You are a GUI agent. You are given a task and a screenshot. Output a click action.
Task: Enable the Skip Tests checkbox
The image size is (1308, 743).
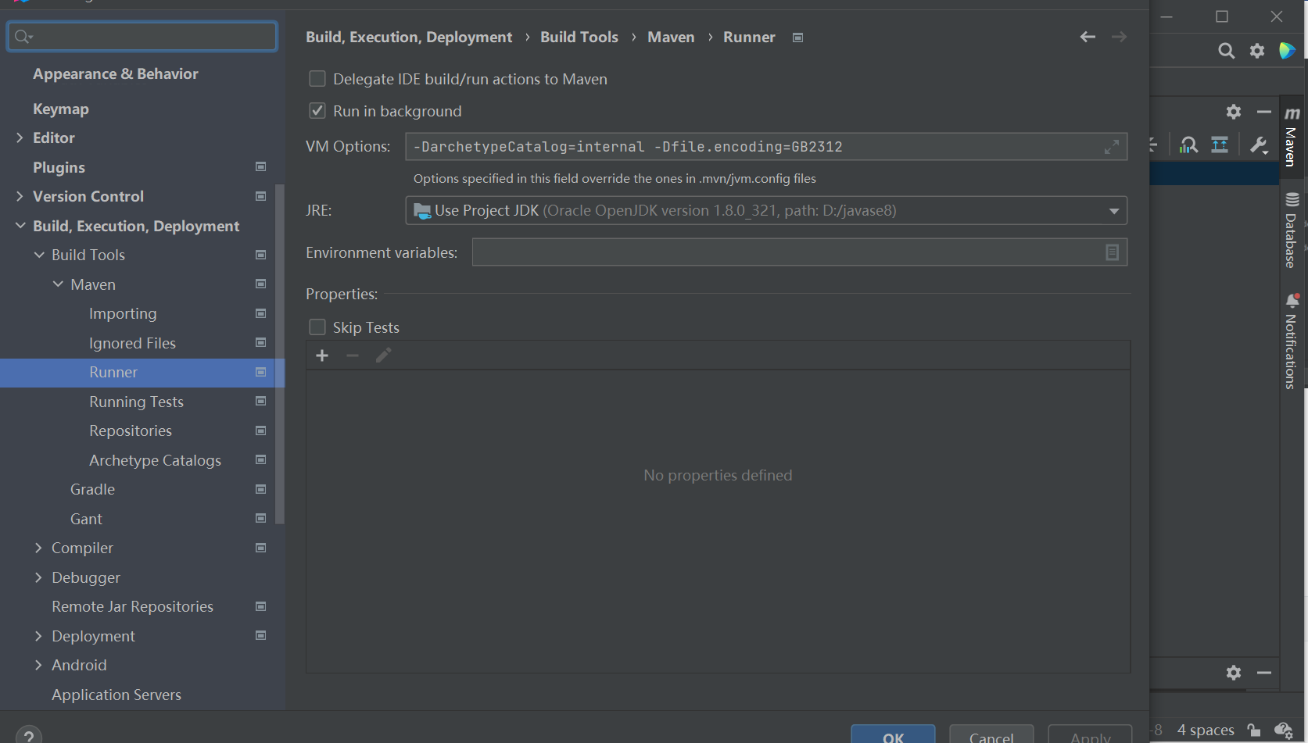pyautogui.click(x=317, y=327)
